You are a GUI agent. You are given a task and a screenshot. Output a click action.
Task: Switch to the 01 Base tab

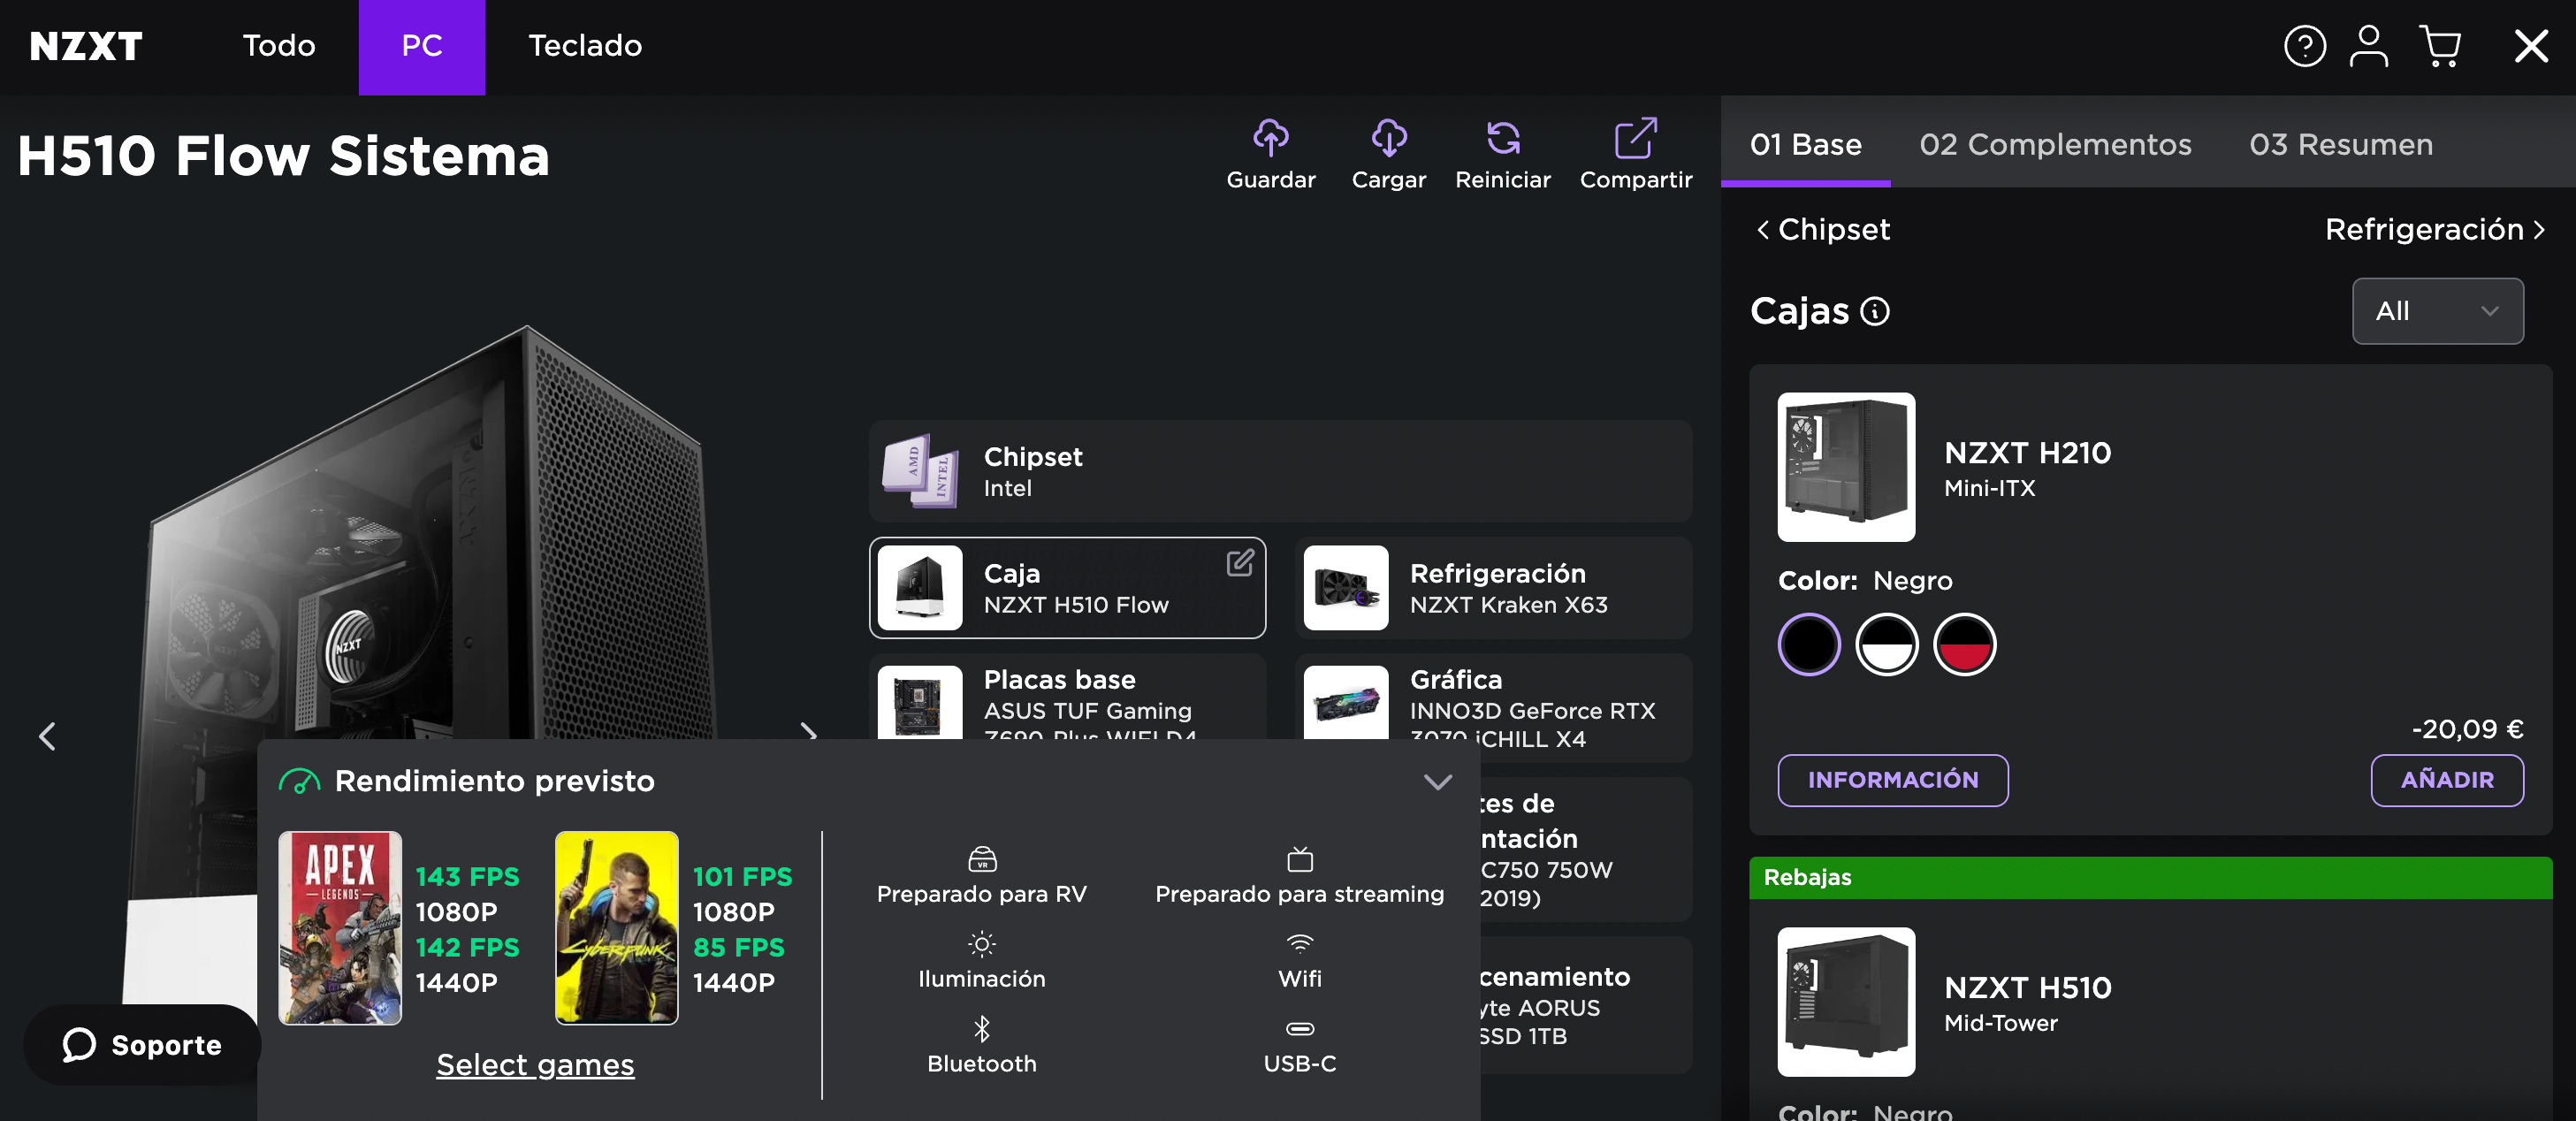(x=1805, y=143)
